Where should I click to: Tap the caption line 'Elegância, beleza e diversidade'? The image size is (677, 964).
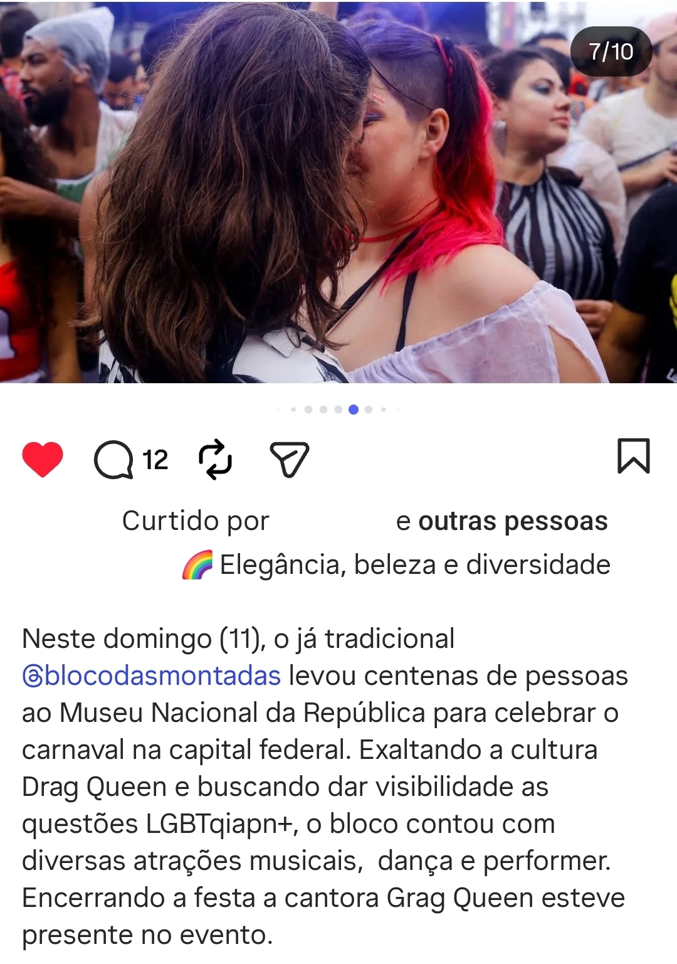[415, 564]
